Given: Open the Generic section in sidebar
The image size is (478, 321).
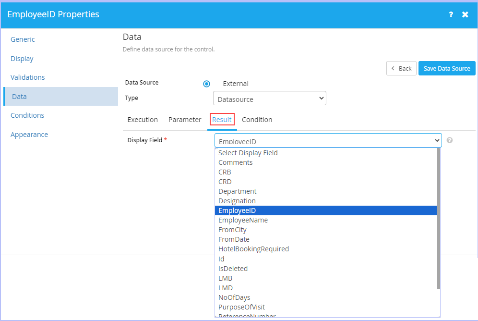Looking at the screenshot, I should tap(23, 39).
